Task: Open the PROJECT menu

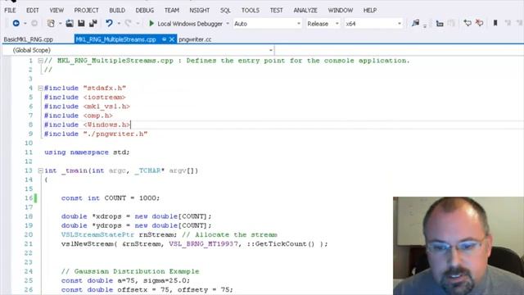Action: [x=86, y=11]
